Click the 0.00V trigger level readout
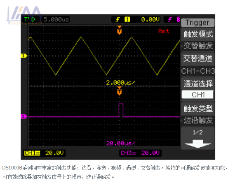 (150, 19)
